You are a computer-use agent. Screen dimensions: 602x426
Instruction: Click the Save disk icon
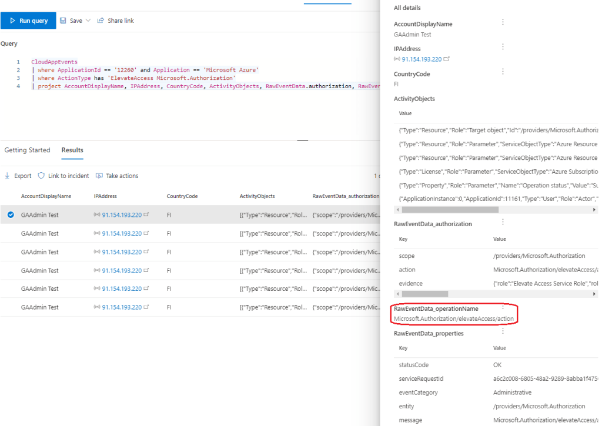[x=63, y=21]
